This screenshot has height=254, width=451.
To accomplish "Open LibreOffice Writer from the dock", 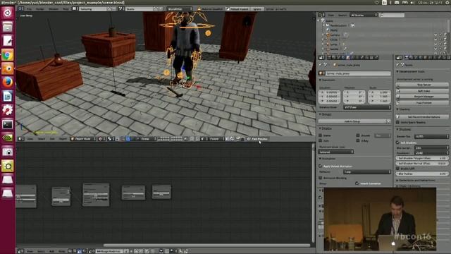I will 8,97.
